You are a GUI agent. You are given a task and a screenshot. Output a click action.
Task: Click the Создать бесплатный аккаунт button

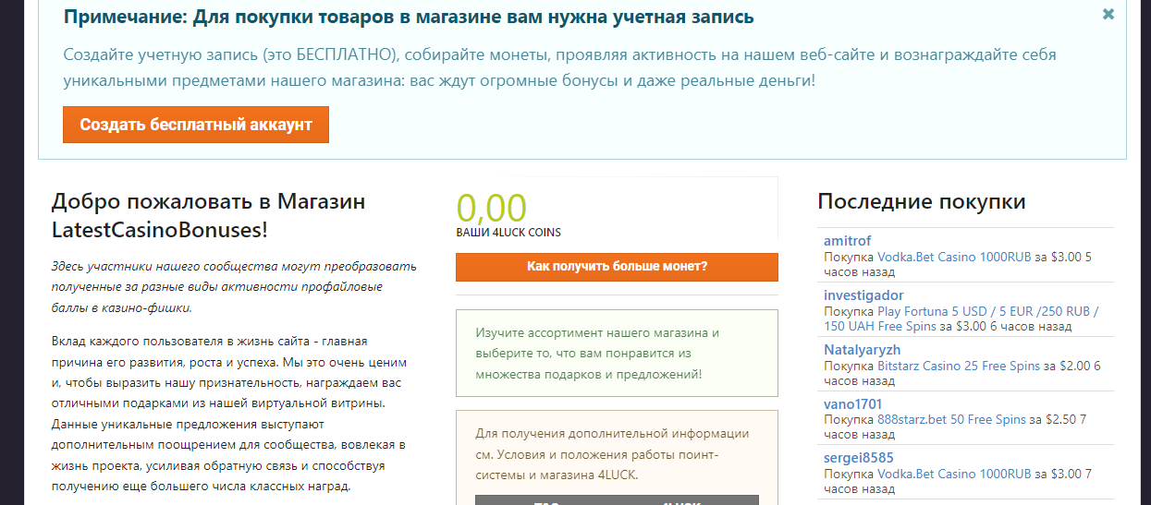pos(196,125)
